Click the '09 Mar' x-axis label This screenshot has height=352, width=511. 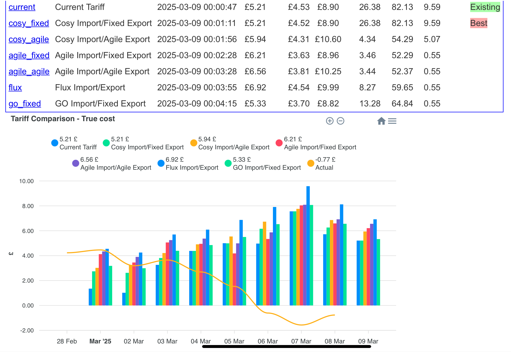tap(368, 341)
